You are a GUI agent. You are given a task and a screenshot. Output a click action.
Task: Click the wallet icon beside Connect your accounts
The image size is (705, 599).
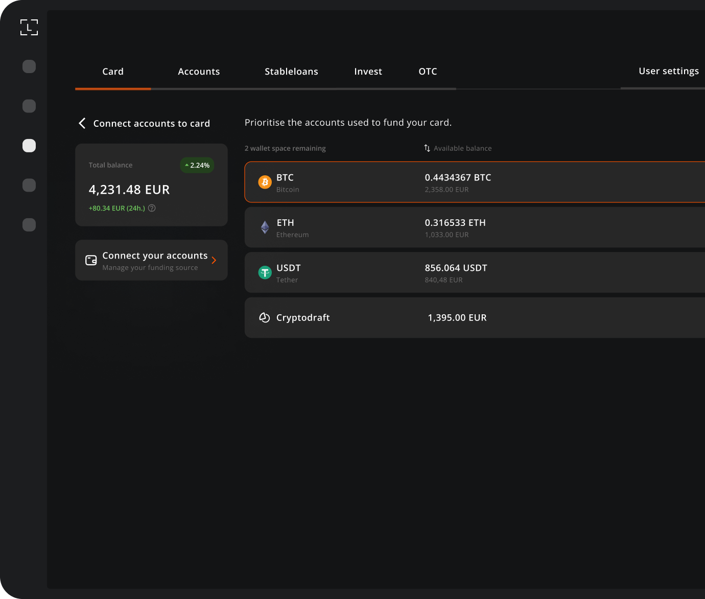[x=91, y=260]
